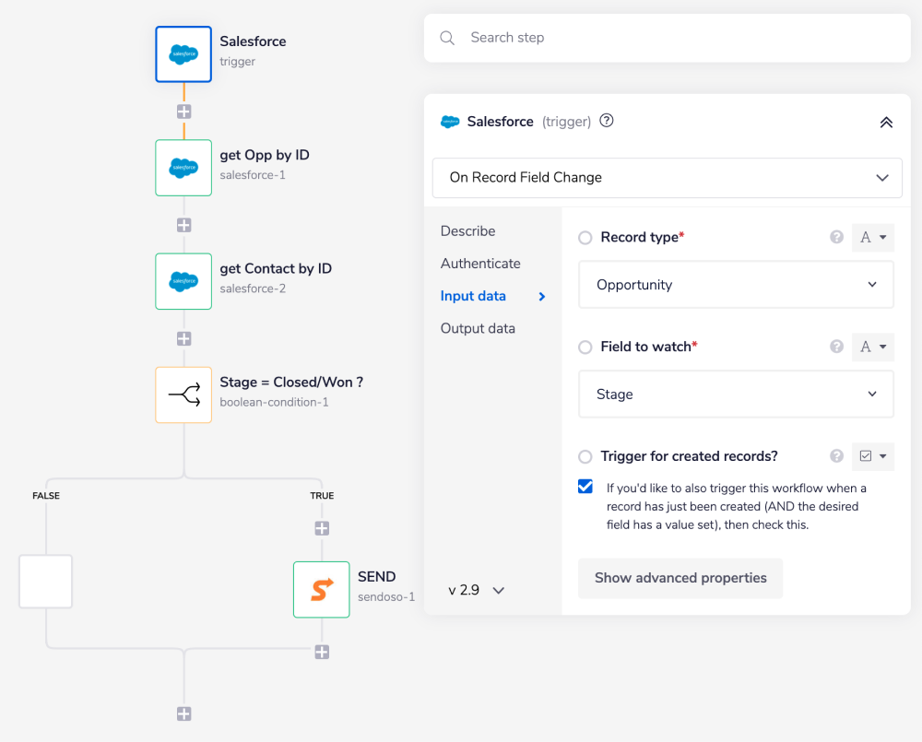This screenshot has height=742, width=922.
Task: Select the Stage = Closed/Won branch icon
Action: 183,395
